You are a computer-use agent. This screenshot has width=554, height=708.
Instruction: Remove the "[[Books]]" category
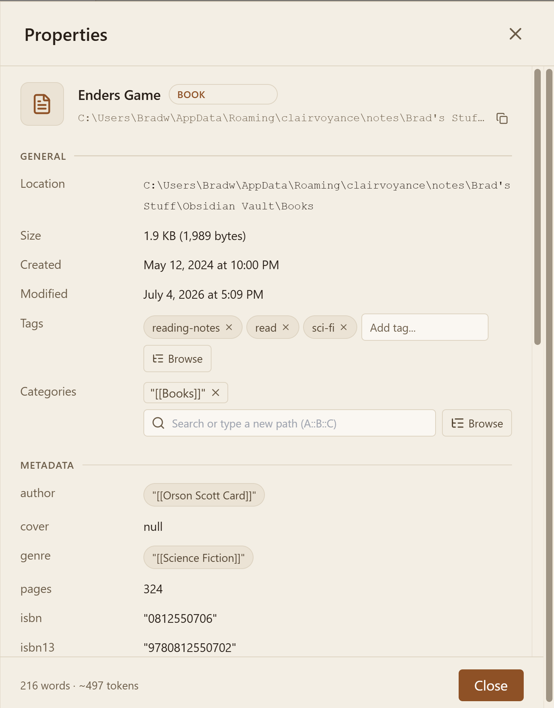[216, 393]
